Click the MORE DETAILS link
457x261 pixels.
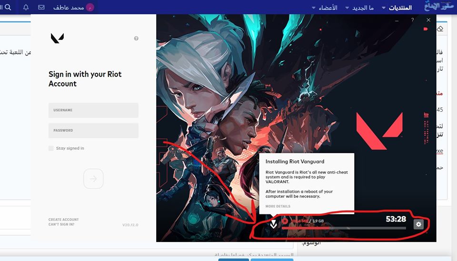(x=278, y=206)
